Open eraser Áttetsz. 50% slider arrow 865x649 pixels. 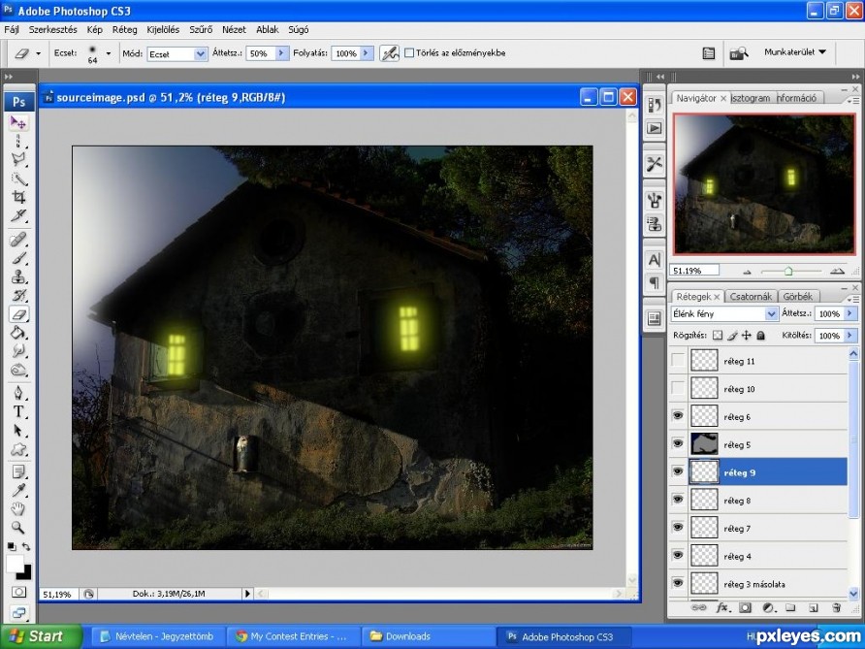tap(281, 53)
